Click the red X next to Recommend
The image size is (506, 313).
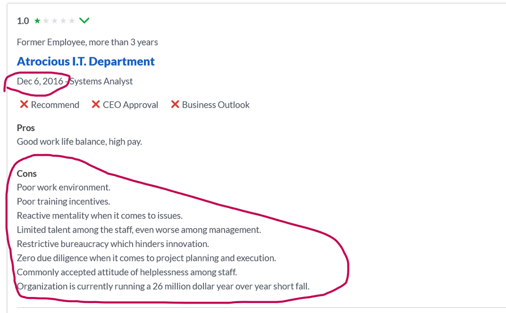click(24, 105)
